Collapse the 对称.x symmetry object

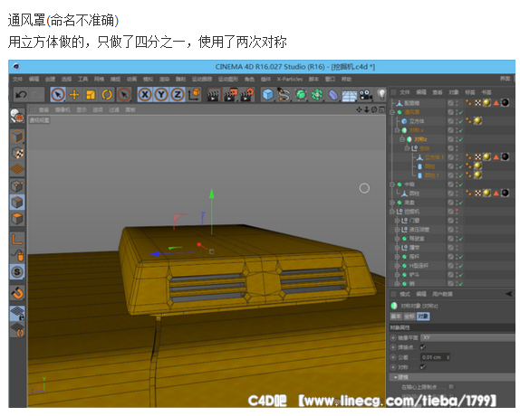point(397,130)
